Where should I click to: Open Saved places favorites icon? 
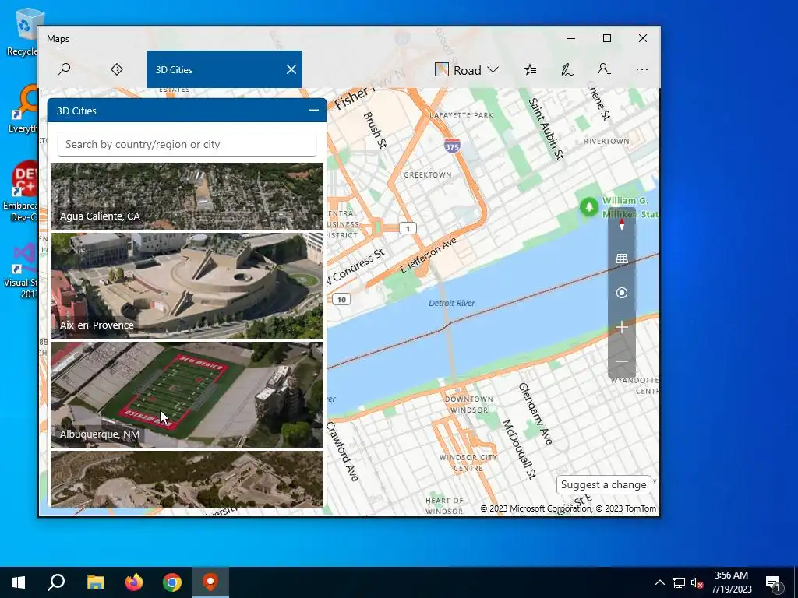pos(530,69)
